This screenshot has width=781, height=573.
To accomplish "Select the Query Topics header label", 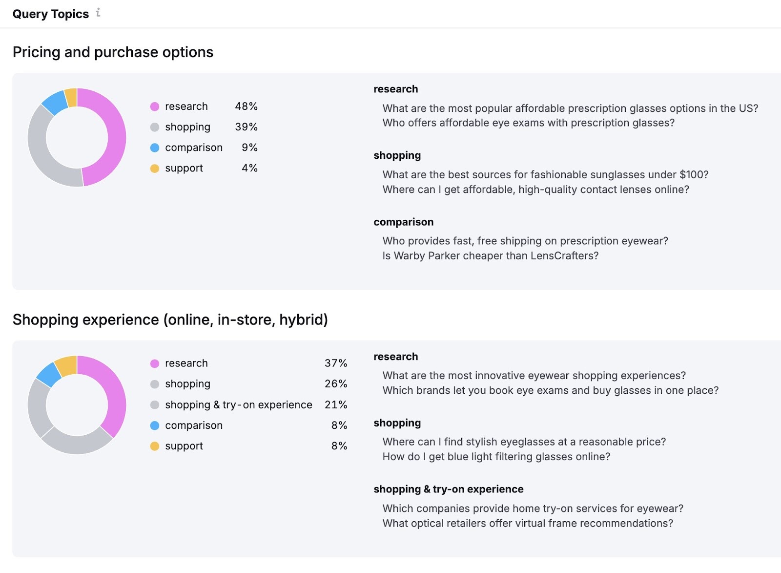I will (x=51, y=14).
